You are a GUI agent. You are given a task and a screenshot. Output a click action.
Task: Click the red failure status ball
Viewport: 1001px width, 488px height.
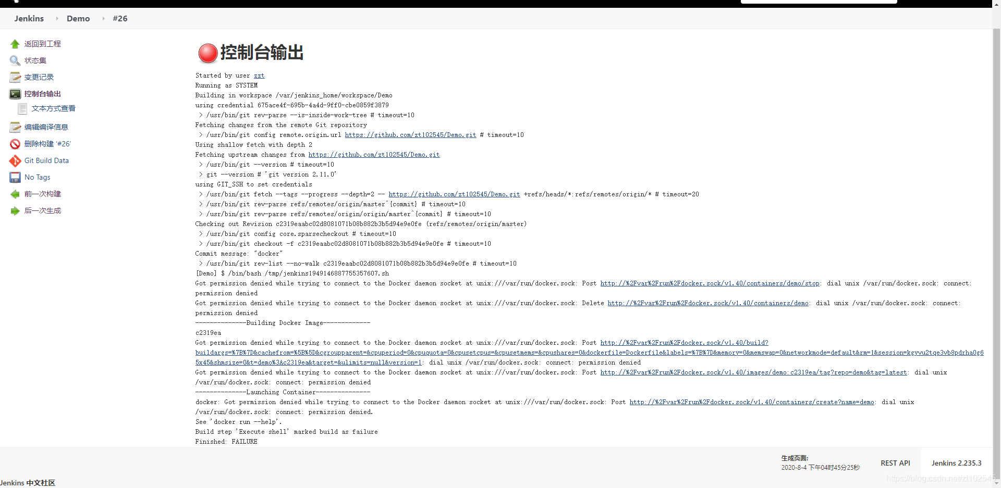(x=208, y=53)
